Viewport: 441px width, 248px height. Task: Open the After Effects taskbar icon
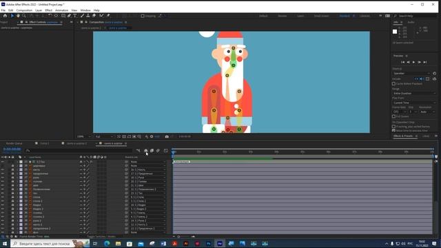tap(220, 243)
